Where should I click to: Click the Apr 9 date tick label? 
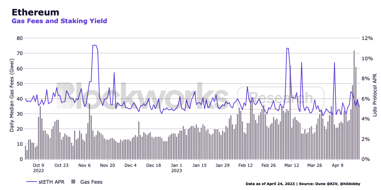click(x=338, y=165)
